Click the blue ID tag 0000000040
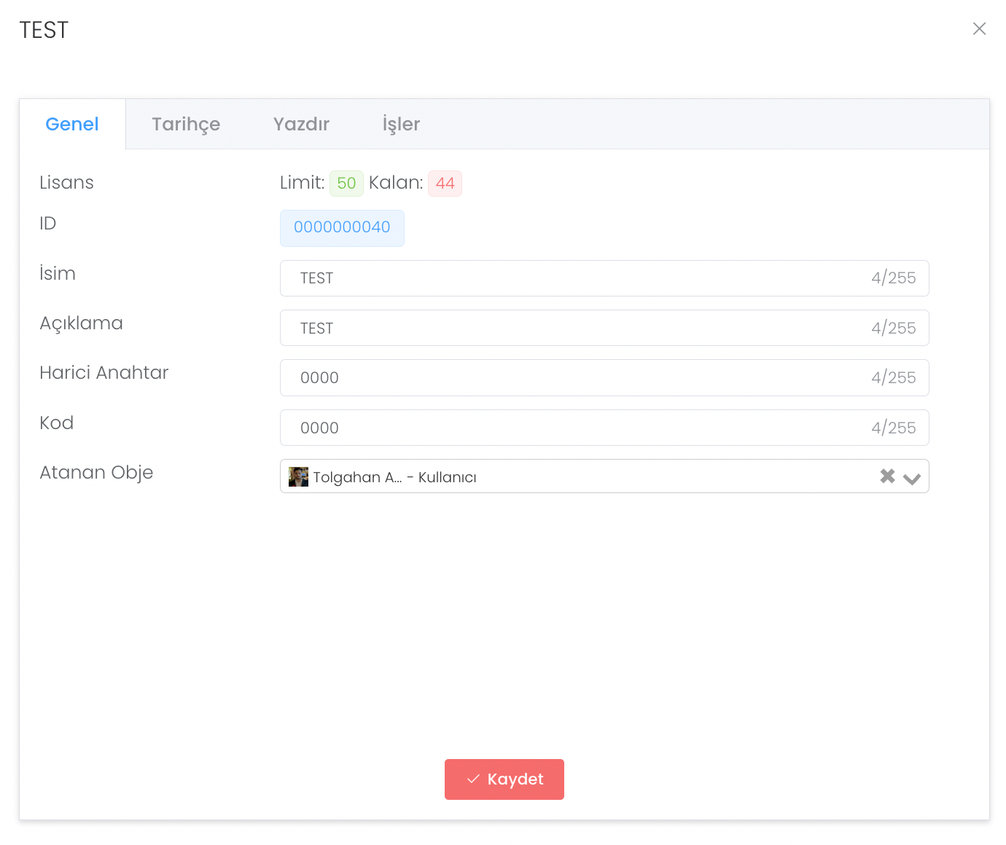Viewport: 1006px width, 845px height. 342,228
